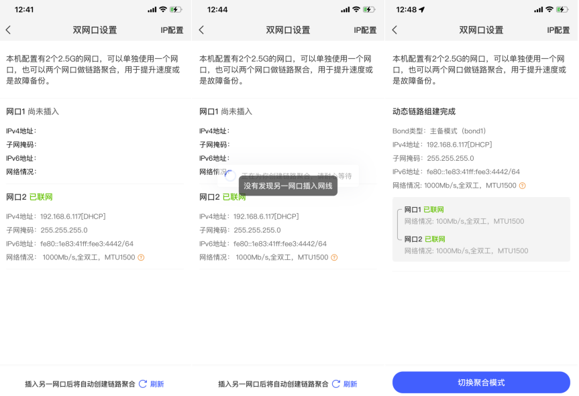
Task: Tap the refresh arrow icon on the 12:41 screen
Action: pos(142,384)
